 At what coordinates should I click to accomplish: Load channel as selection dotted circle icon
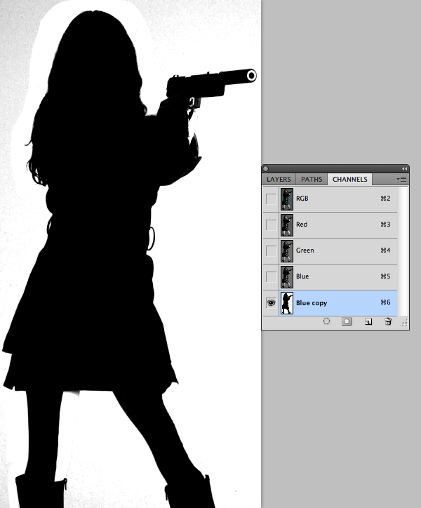pyautogui.click(x=326, y=321)
